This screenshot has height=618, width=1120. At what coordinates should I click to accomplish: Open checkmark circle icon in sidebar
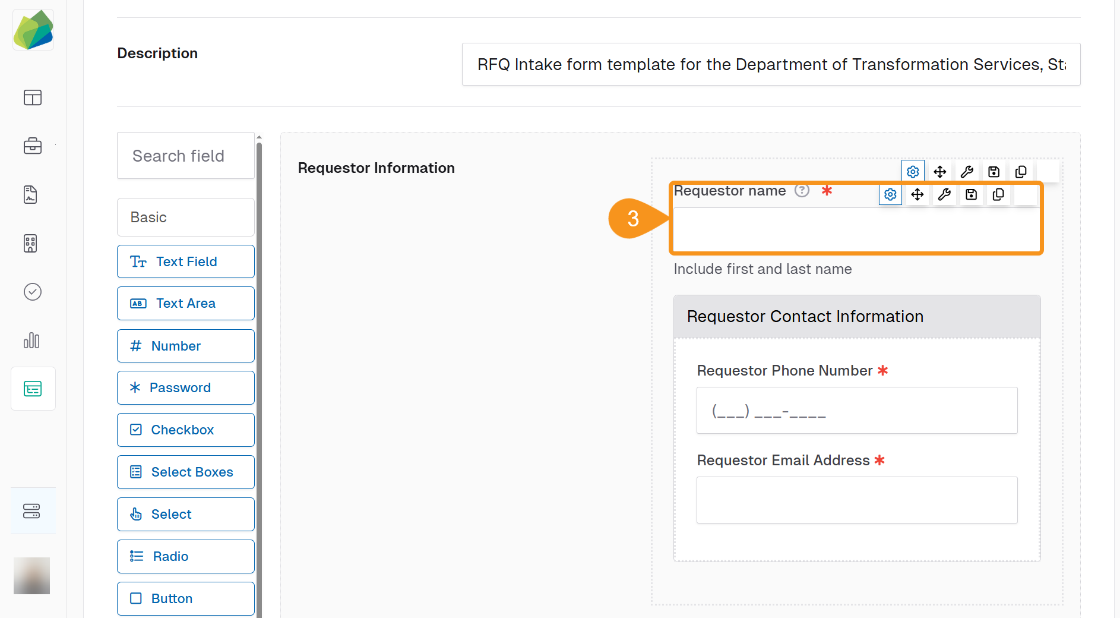(33, 292)
